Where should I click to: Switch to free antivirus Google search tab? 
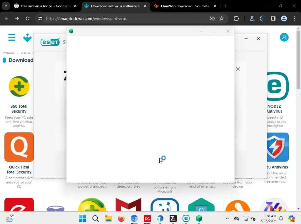(45, 6)
